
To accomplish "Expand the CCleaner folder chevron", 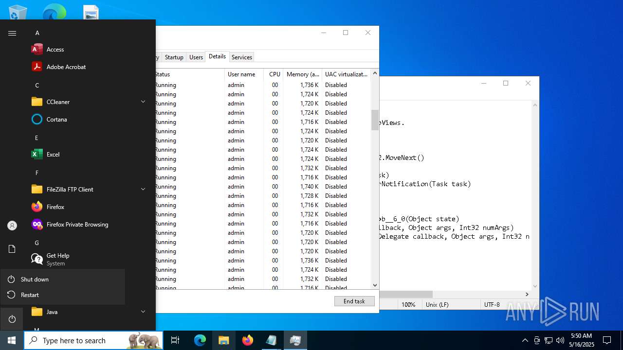I will click(x=143, y=102).
